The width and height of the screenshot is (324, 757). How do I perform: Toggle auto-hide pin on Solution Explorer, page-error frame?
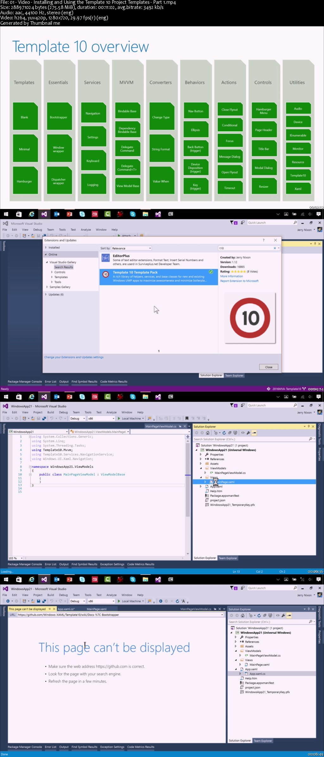(x=308, y=609)
